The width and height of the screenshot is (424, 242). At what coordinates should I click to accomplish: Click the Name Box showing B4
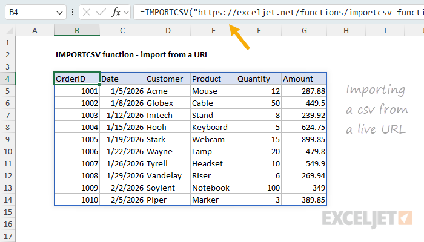pyautogui.click(x=35, y=12)
